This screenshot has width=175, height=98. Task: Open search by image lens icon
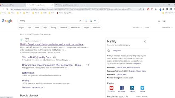coord(91,21)
